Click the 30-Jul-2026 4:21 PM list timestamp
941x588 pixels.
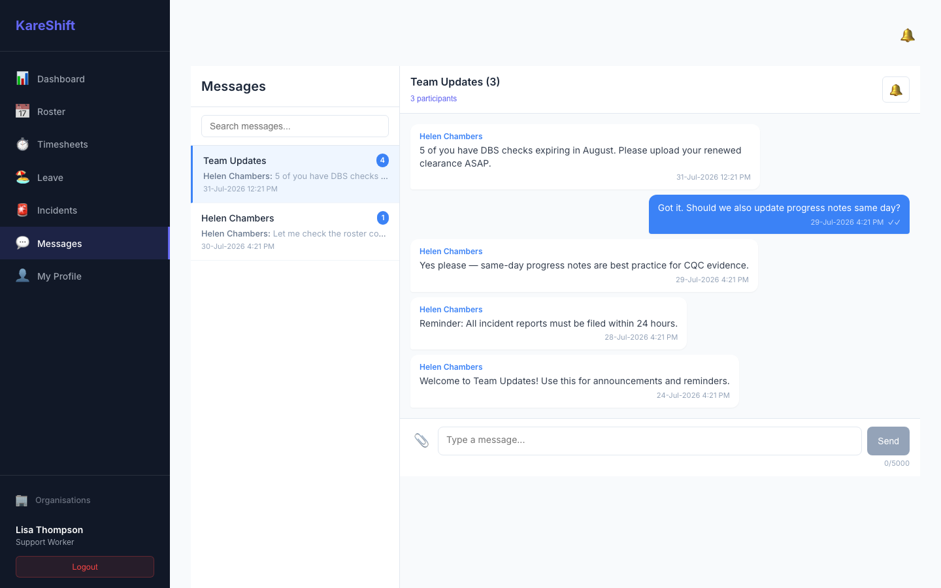tap(238, 246)
